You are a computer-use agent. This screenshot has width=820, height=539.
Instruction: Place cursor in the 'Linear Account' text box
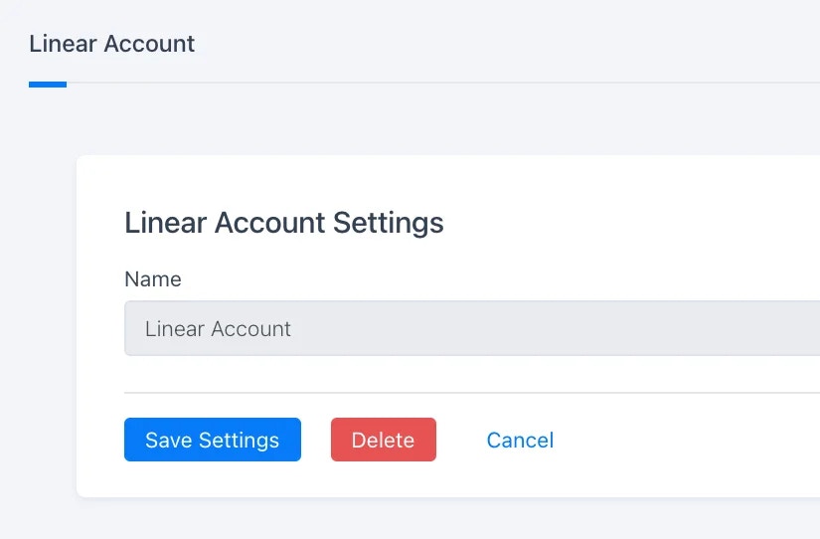click(472, 328)
